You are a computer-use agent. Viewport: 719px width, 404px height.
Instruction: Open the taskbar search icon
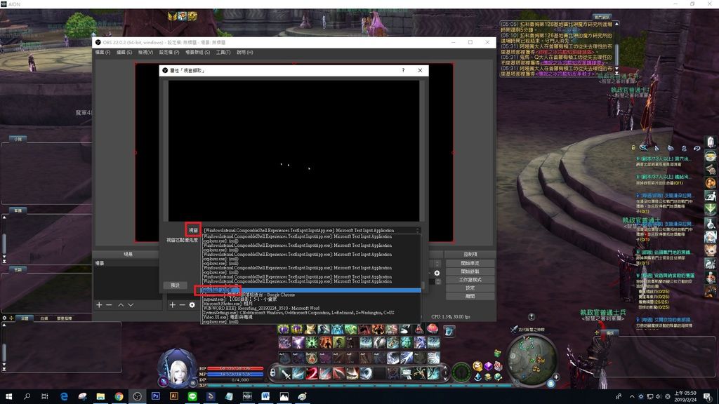[x=27, y=396]
